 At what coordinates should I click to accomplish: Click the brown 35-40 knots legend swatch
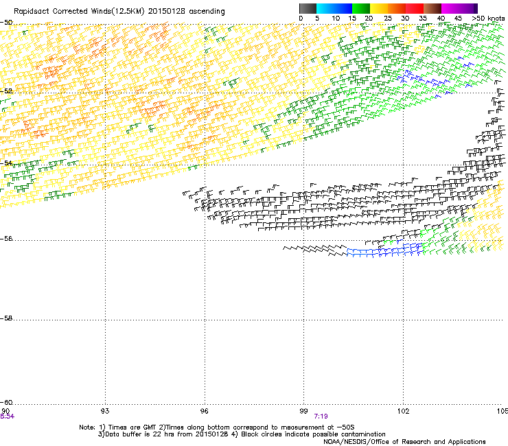coord(432,8)
